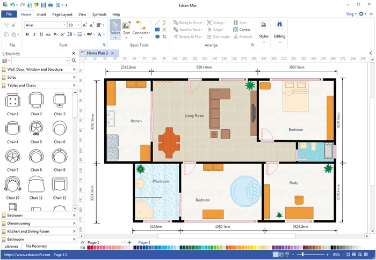Toggle italic formatting
Screen dimensions: 376x260
tap(34, 34)
